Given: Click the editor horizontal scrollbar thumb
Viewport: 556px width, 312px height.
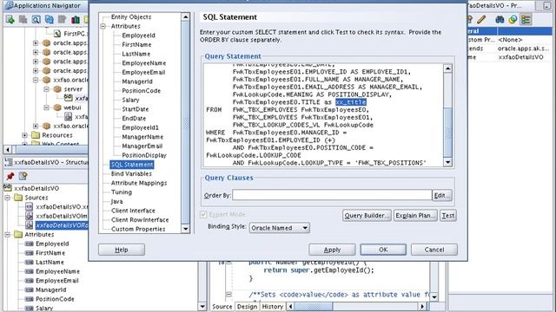Looking at the screenshot, I should coord(314,306).
